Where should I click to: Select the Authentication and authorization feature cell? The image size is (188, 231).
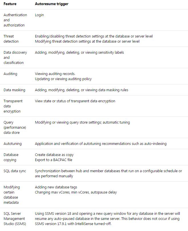click(15, 20)
